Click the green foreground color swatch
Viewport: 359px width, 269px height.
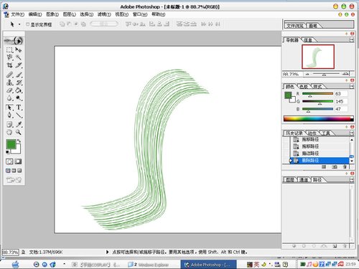pos(11,145)
